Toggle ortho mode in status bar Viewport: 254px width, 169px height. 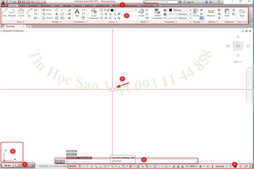click(x=101, y=166)
